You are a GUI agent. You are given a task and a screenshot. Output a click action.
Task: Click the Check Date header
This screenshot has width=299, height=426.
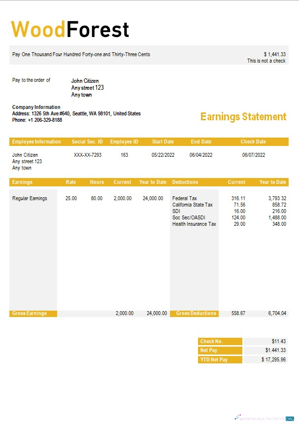253,142
